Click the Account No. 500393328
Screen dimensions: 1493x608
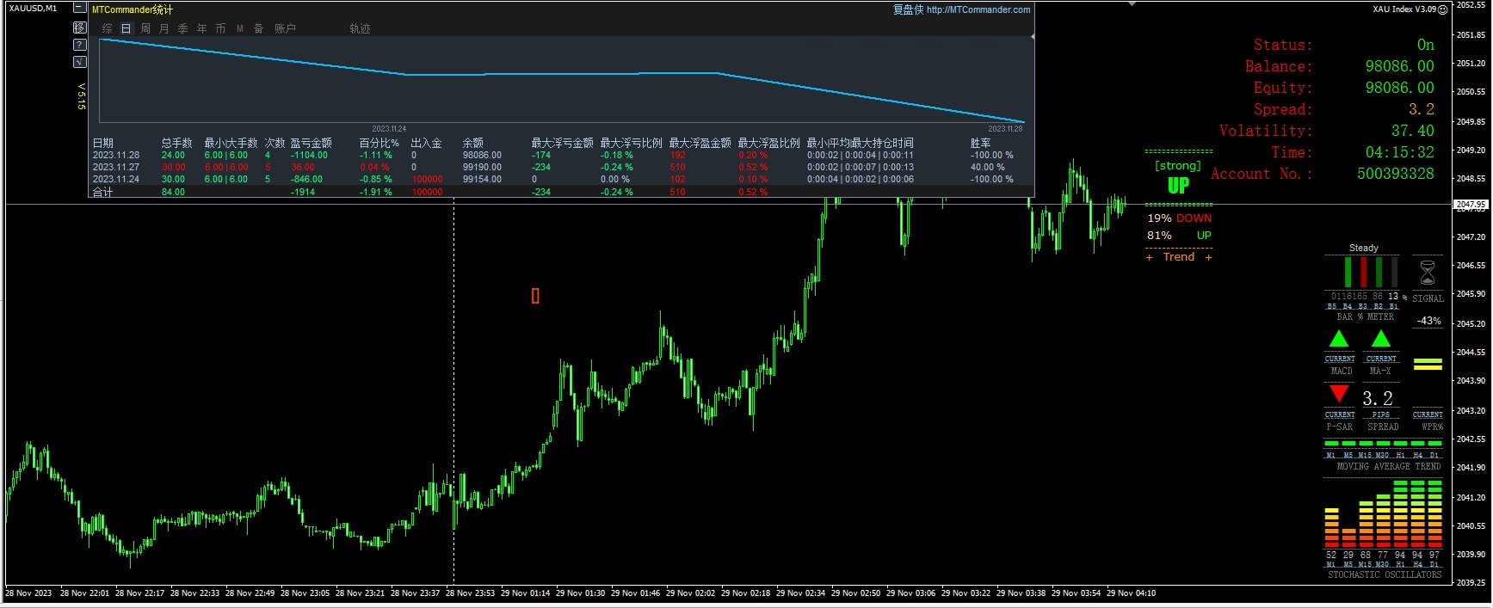1396,174
